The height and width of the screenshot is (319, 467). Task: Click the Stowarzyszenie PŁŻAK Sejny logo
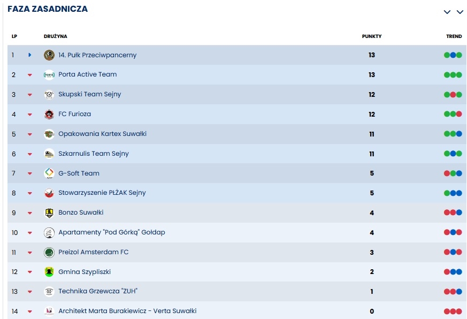pyautogui.click(x=49, y=193)
